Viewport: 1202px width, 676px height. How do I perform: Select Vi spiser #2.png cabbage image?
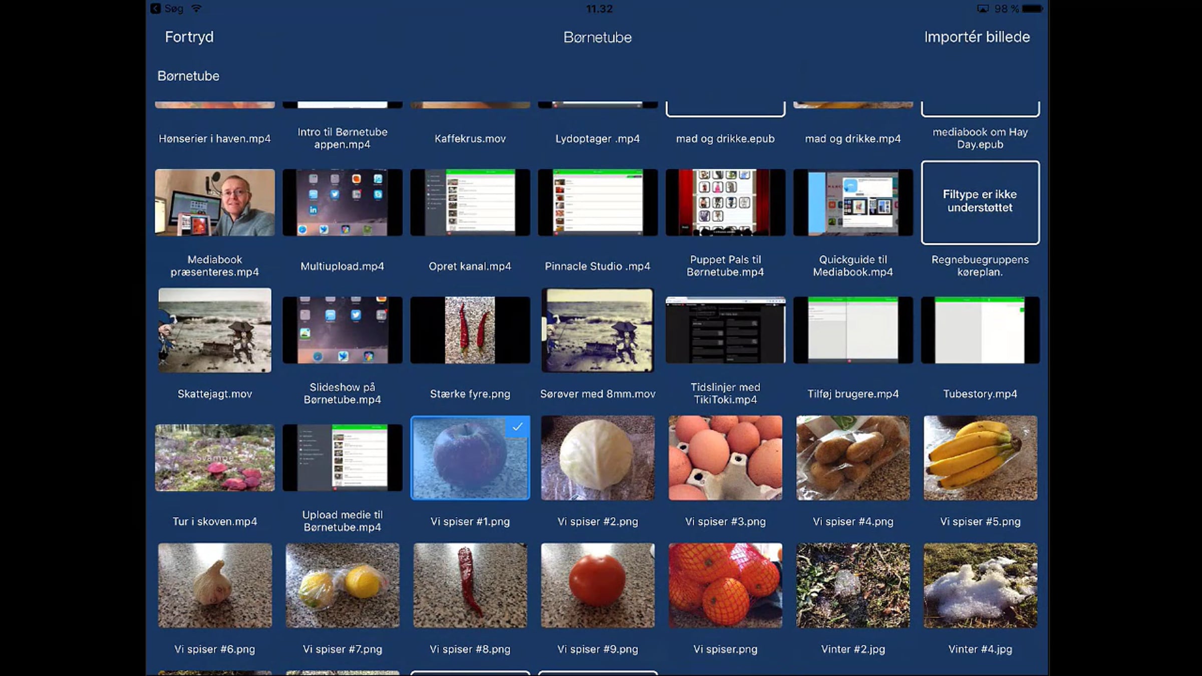pyautogui.click(x=597, y=458)
